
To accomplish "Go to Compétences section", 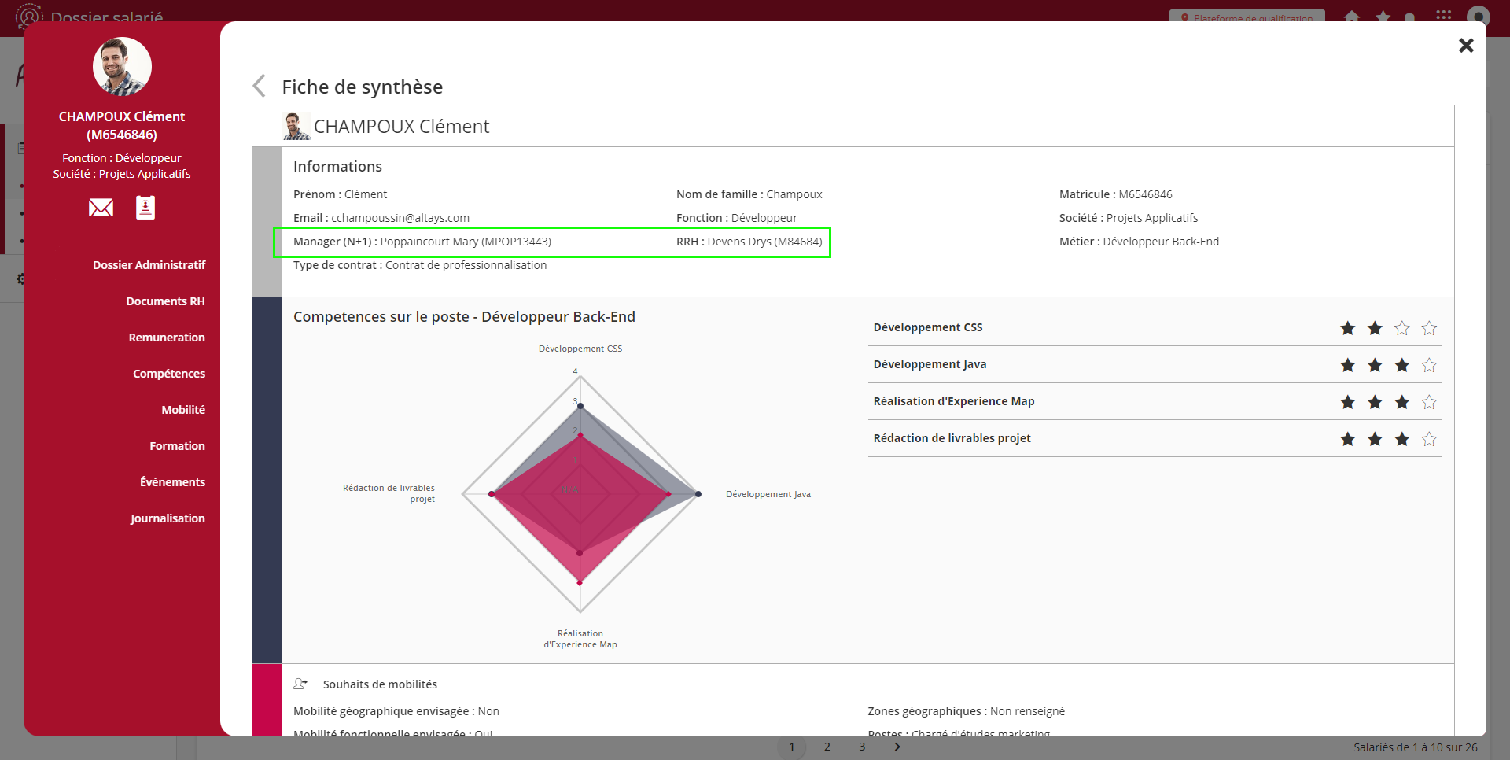I will (168, 374).
